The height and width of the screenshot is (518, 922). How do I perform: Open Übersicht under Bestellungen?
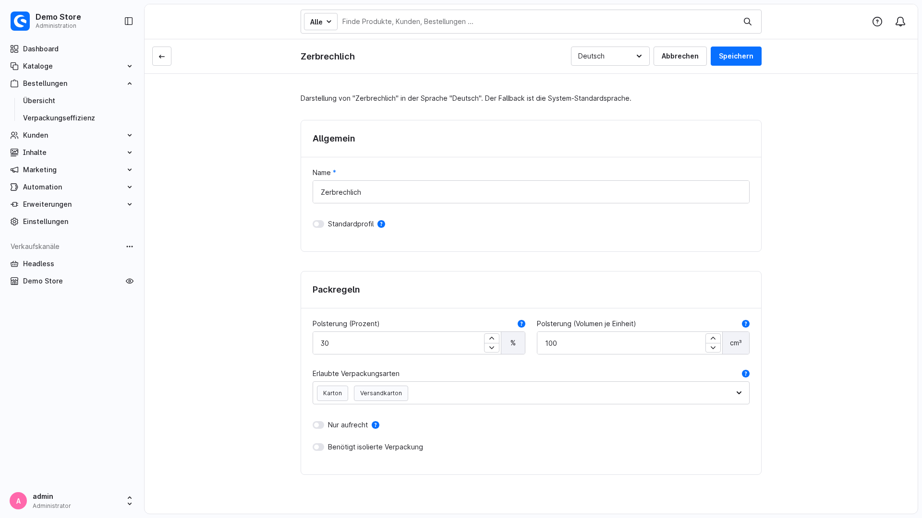39,101
